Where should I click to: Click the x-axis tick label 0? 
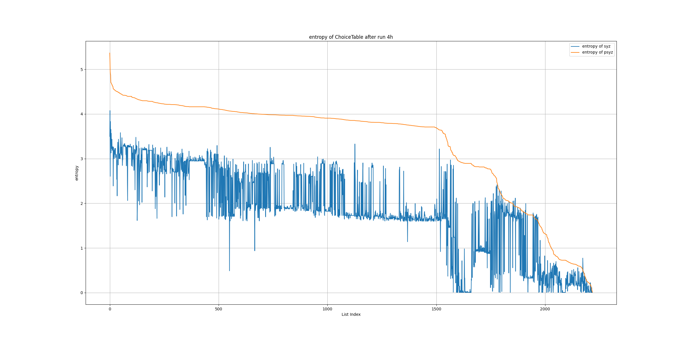pos(110,309)
